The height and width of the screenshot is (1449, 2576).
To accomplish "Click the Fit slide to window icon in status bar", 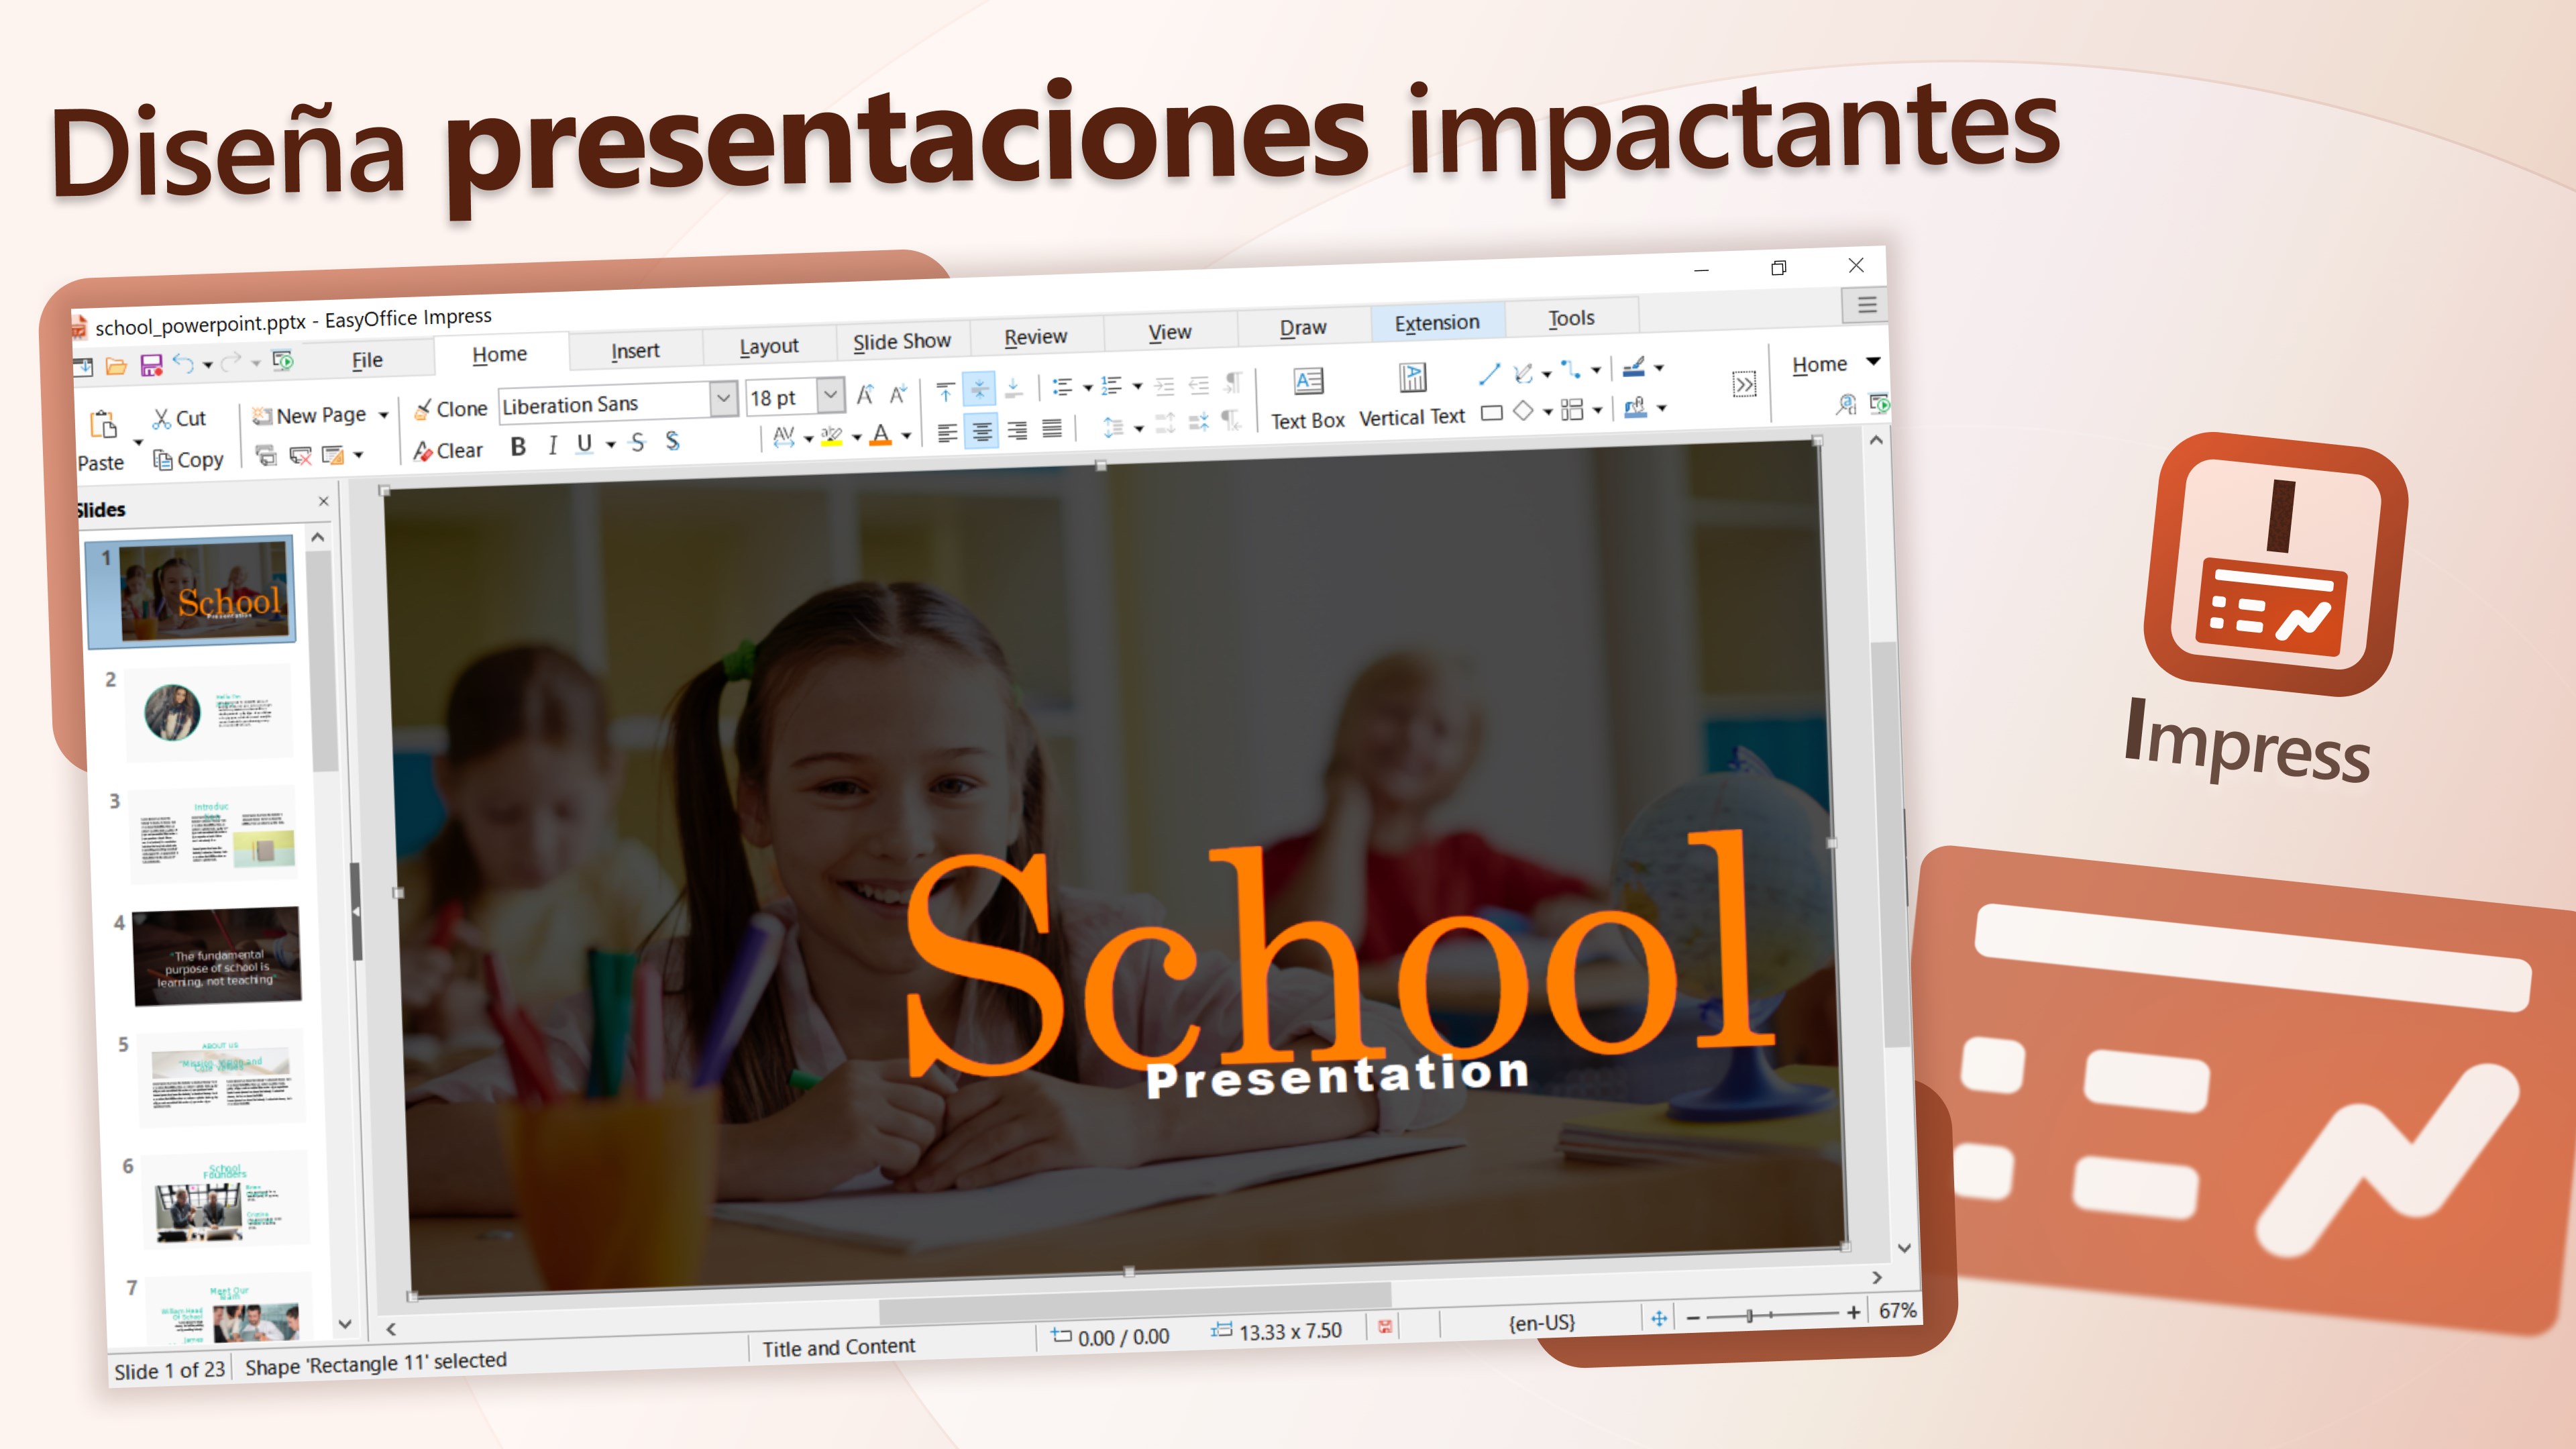I will 1659,1318.
